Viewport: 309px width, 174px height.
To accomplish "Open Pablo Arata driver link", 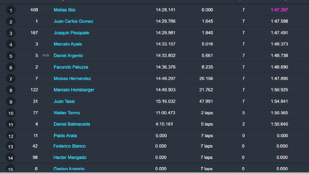I will tap(65, 136).
